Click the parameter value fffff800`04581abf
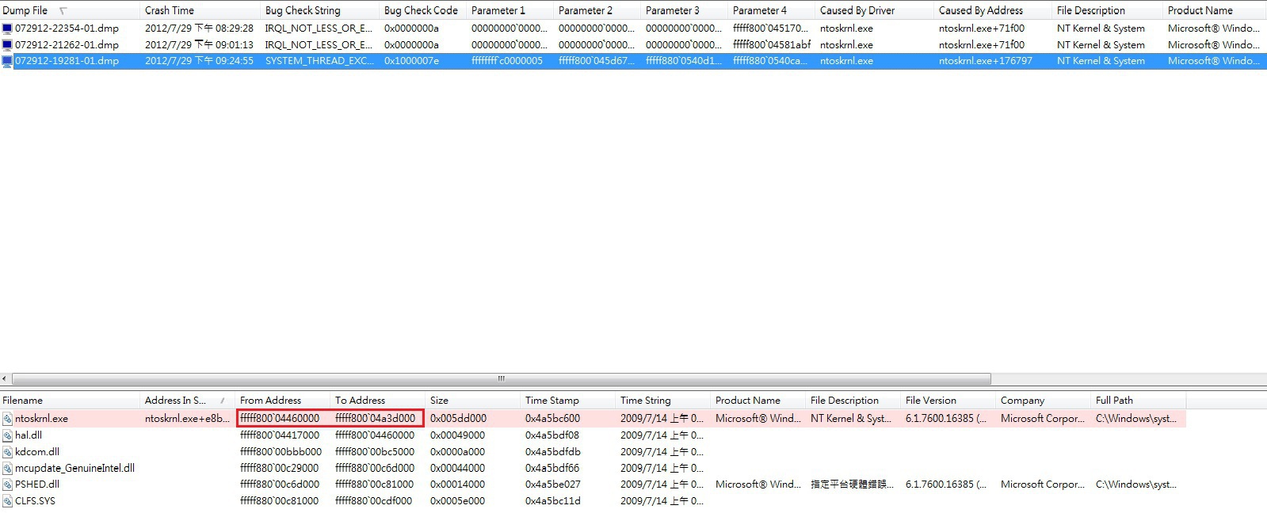1267x513 pixels. click(772, 44)
